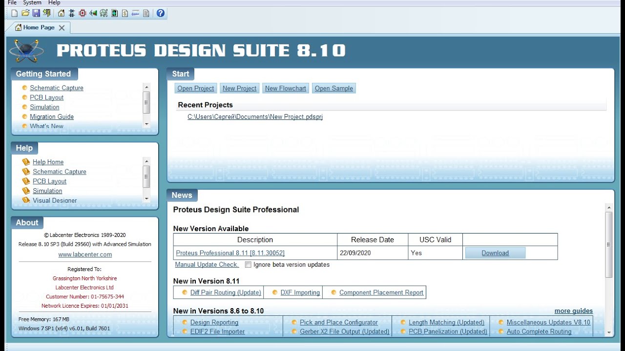Click the more guides link
This screenshot has width=625, height=351.
tap(574, 311)
